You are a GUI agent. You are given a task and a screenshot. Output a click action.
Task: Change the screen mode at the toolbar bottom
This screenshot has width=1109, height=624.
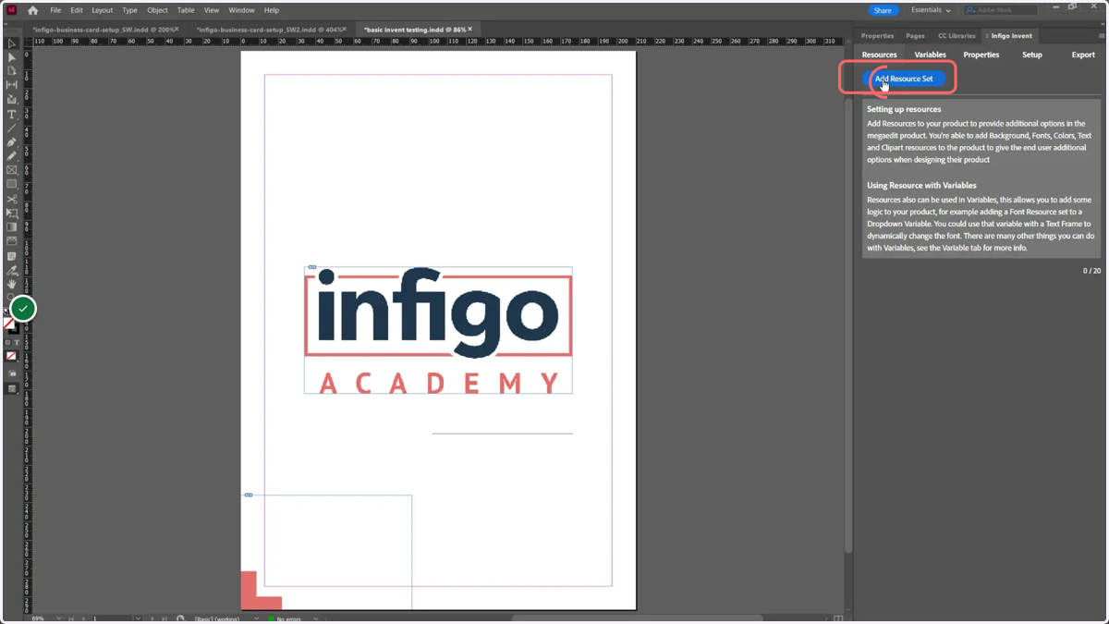coord(12,389)
